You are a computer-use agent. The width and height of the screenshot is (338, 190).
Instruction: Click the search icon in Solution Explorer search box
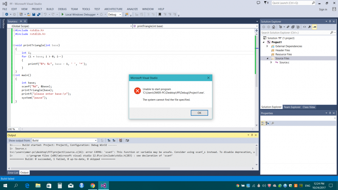332,32
